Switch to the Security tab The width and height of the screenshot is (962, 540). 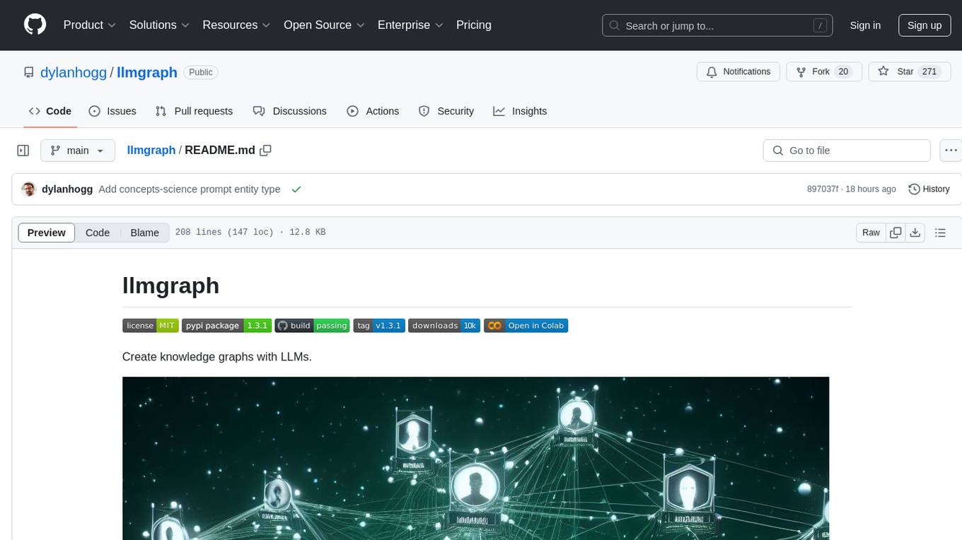446,111
